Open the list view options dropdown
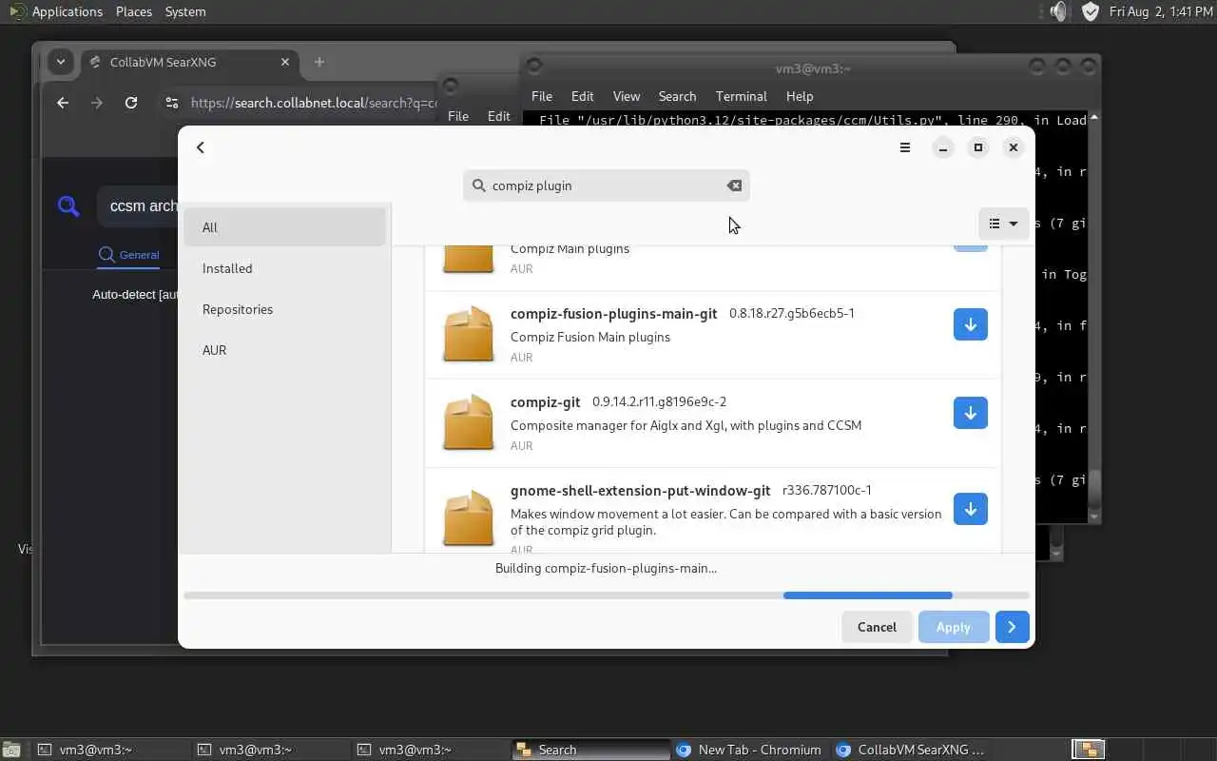The height and width of the screenshot is (761, 1217). [x=1003, y=224]
